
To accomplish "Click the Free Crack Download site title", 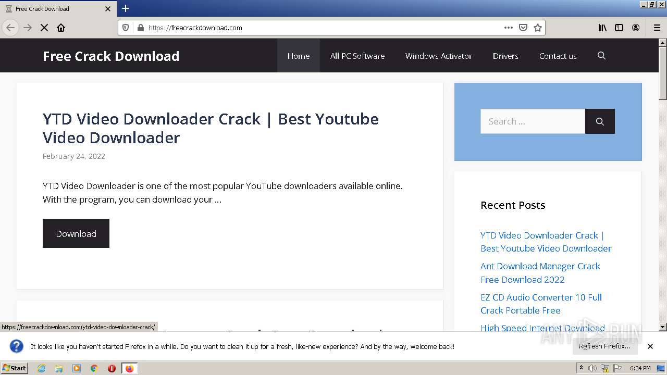I will pos(111,56).
